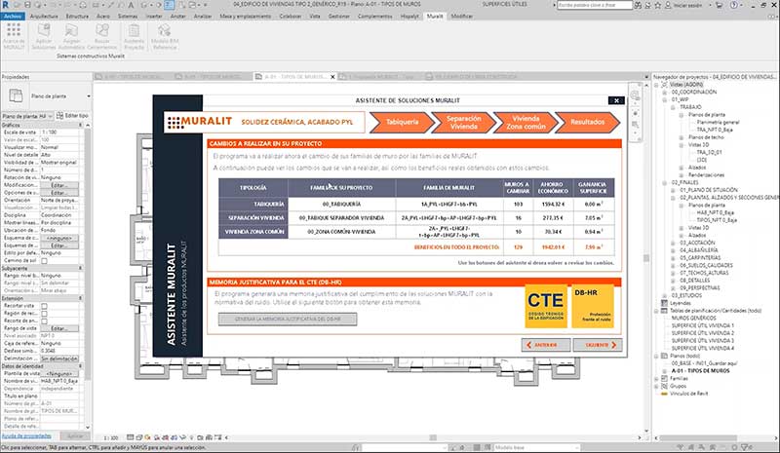
Task: Click the Editar button for Rango de vista
Action: click(x=59, y=328)
